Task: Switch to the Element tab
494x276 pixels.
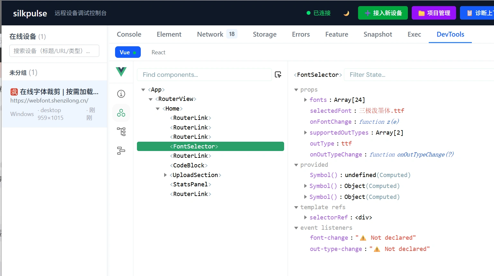Action: (x=169, y=34)
